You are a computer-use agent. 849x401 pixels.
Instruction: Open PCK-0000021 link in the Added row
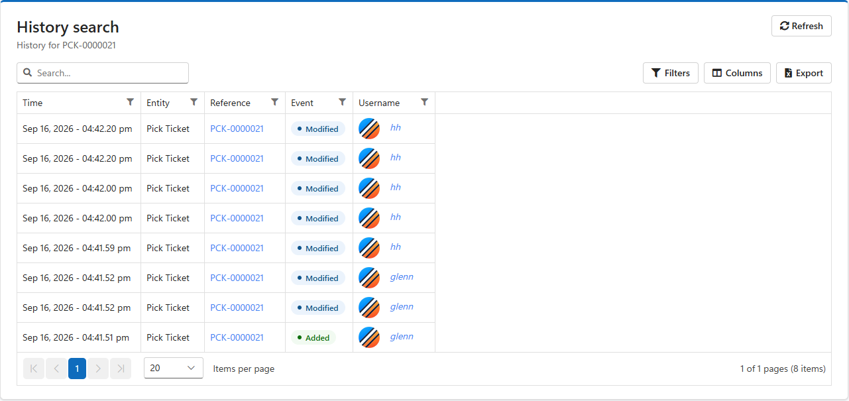[x=237, y=337]
